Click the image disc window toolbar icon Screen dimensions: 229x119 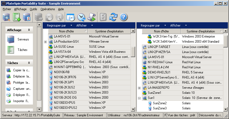pos(70,17)
